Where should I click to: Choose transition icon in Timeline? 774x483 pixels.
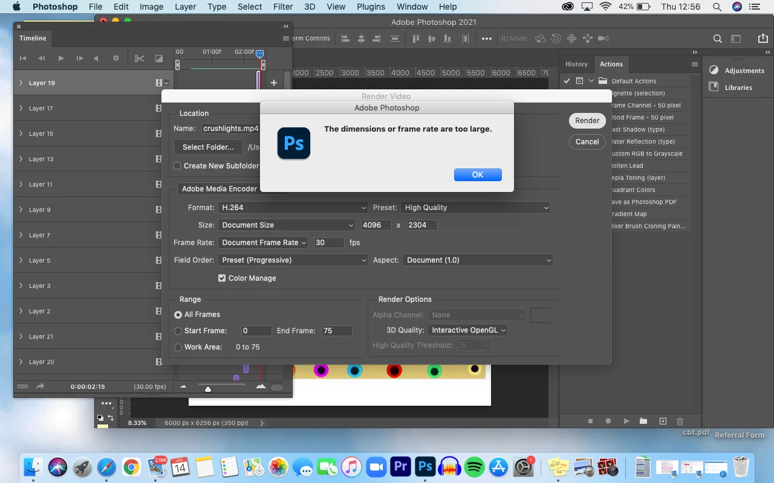(x=159, y=59)
